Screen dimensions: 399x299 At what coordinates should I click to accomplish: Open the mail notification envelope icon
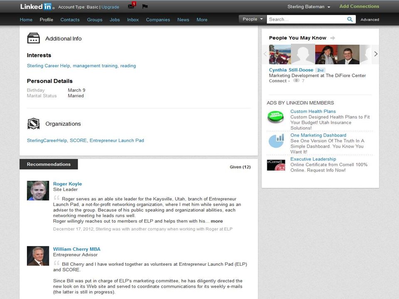tap(131, 6)
